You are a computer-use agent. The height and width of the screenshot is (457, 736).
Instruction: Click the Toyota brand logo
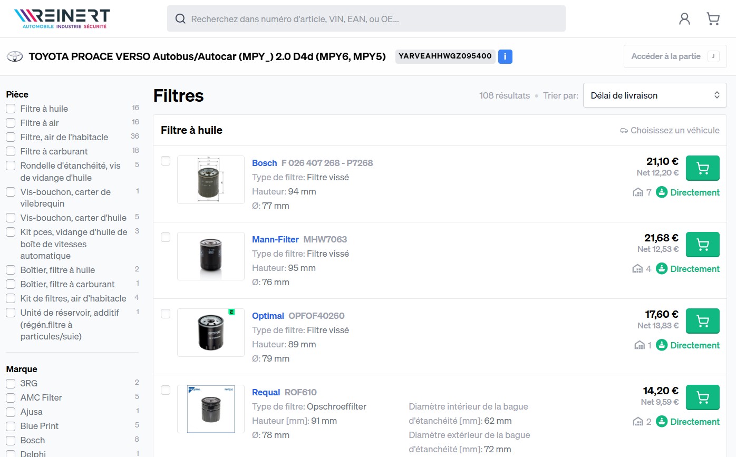[x=15, y=56]
